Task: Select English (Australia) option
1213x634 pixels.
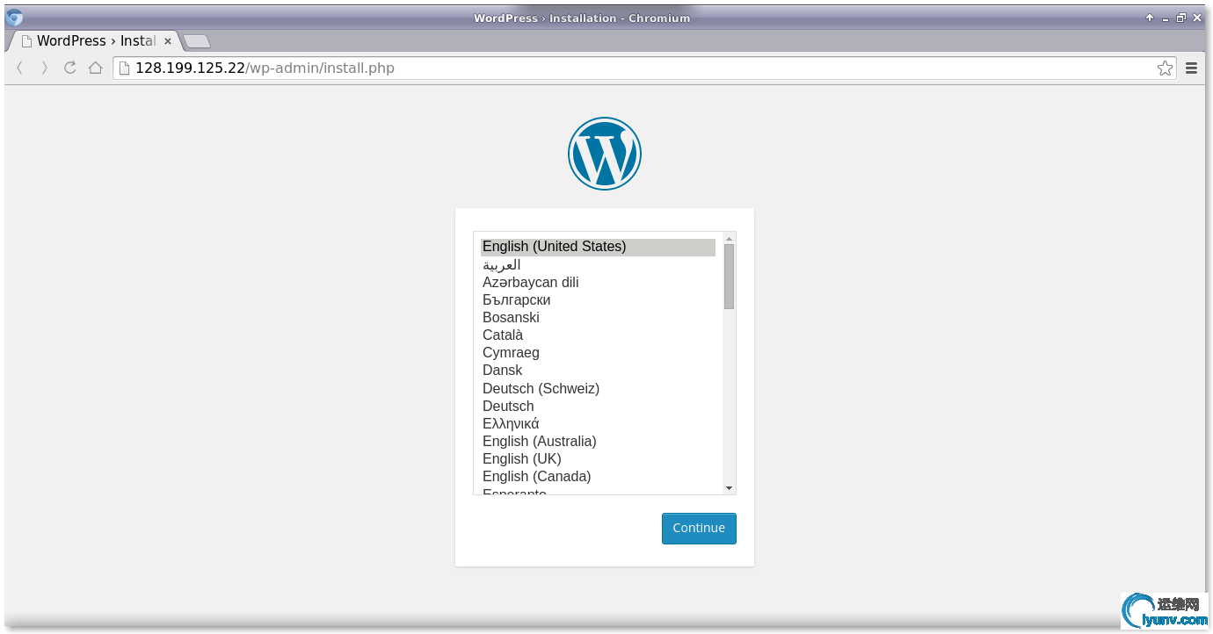Action: [x=598, y=441]
